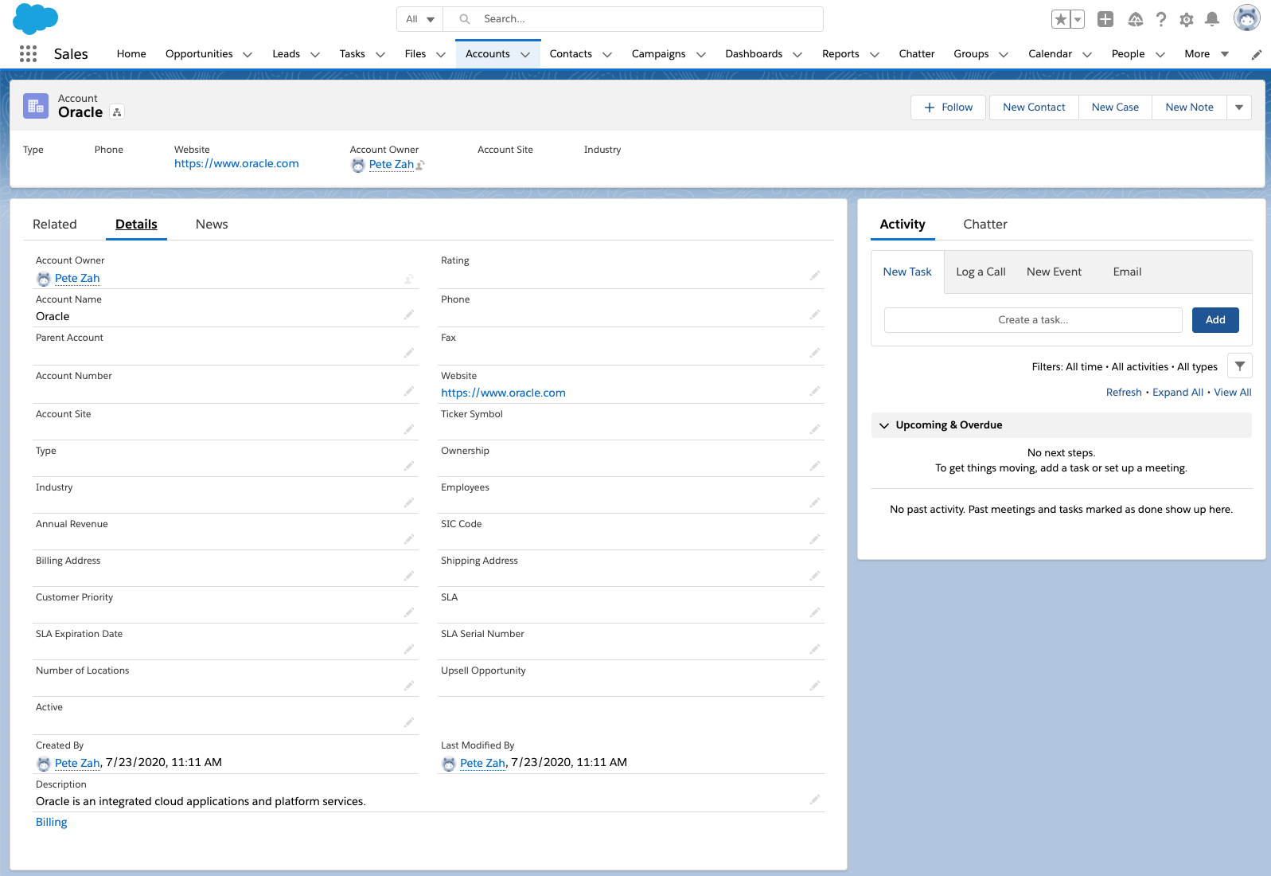Image resolution: width=1271 pixels, height=876 pixels.
Task: Edit the Employees field pencil
Action: (814, 503)
